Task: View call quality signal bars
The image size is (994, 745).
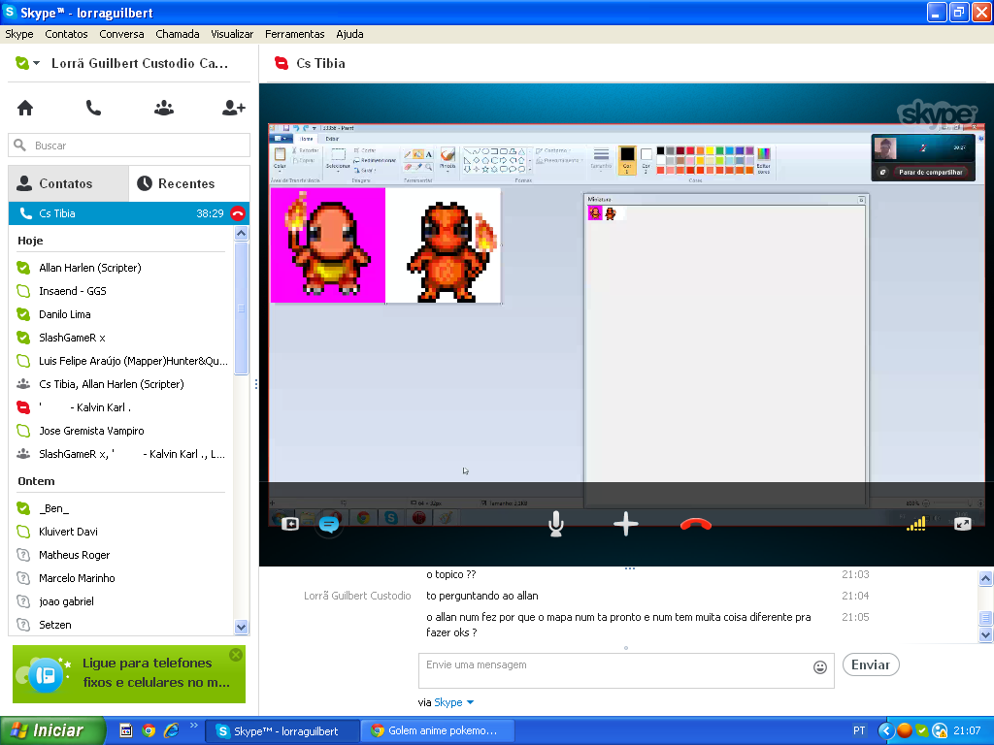Action: (916, 524)
